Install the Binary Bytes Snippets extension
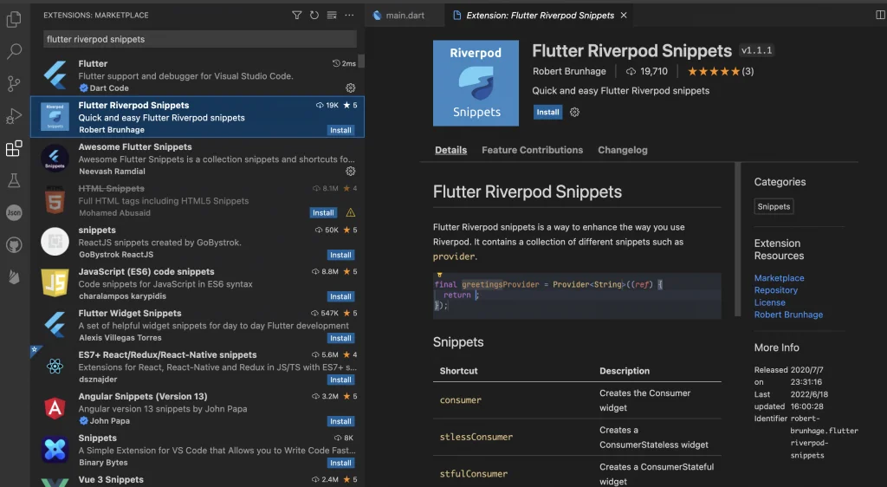This screenshot has width=887, height=487. click(340, 463)
